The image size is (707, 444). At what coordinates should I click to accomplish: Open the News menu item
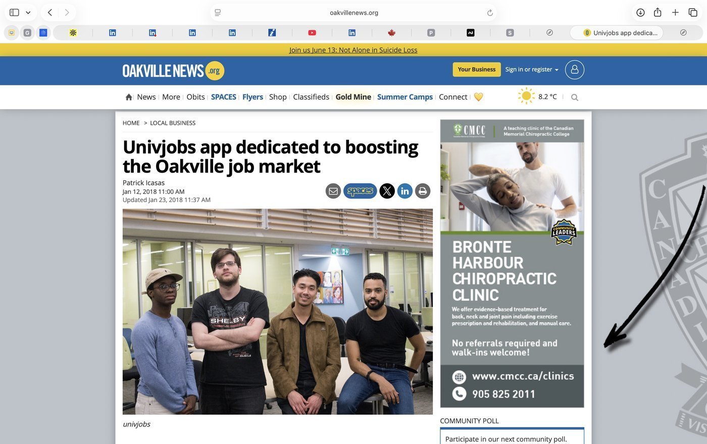click(146, 97)
